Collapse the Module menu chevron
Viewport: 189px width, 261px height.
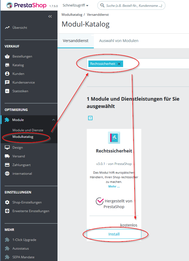coord(53,120)
